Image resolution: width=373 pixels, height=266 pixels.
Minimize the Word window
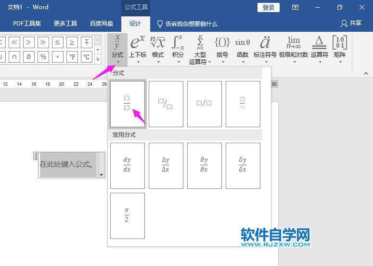[318, 7]
